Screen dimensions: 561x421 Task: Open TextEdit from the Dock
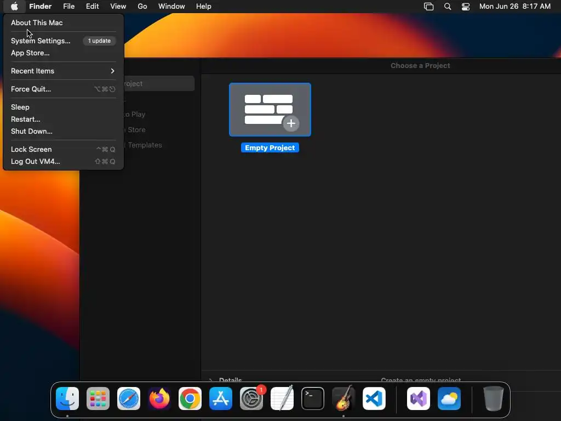pos(282,399)
